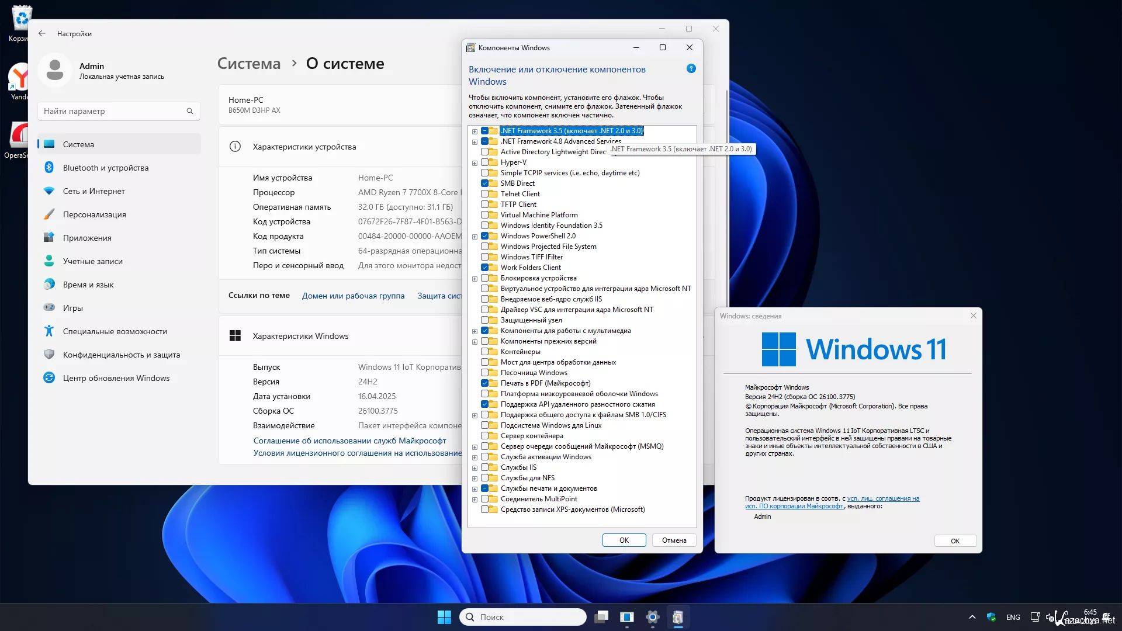
Task: Expand .NET Framework 3.5 tree node
Action: pos(475,131)
